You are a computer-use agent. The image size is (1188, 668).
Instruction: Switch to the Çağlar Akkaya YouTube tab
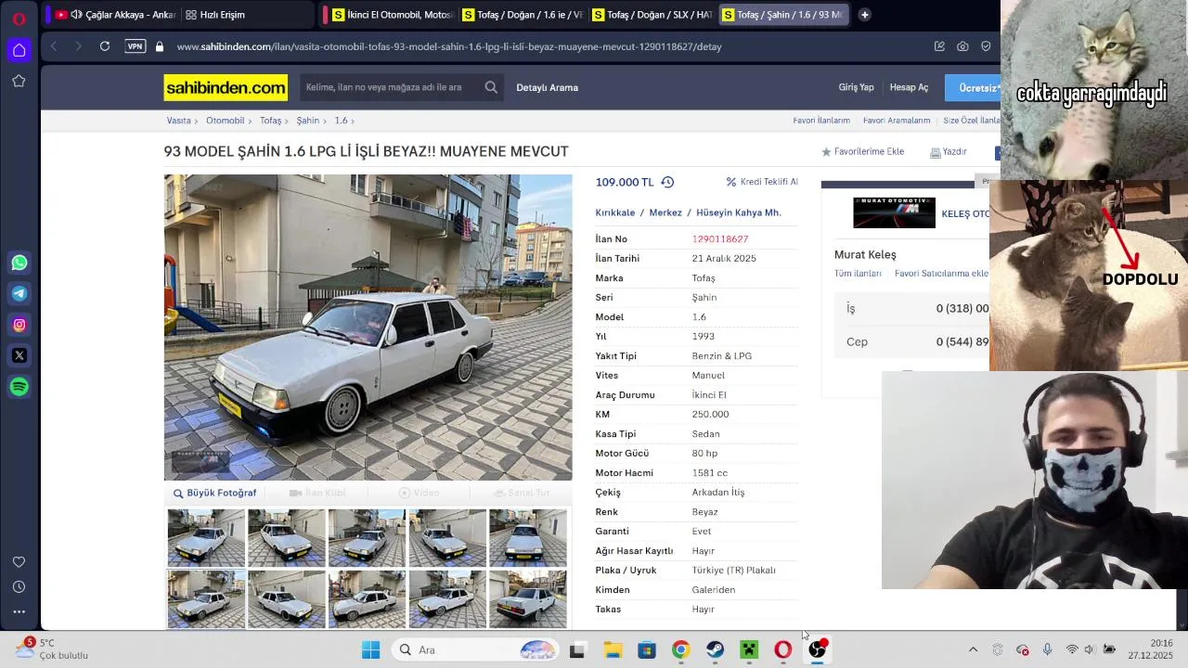115,15
